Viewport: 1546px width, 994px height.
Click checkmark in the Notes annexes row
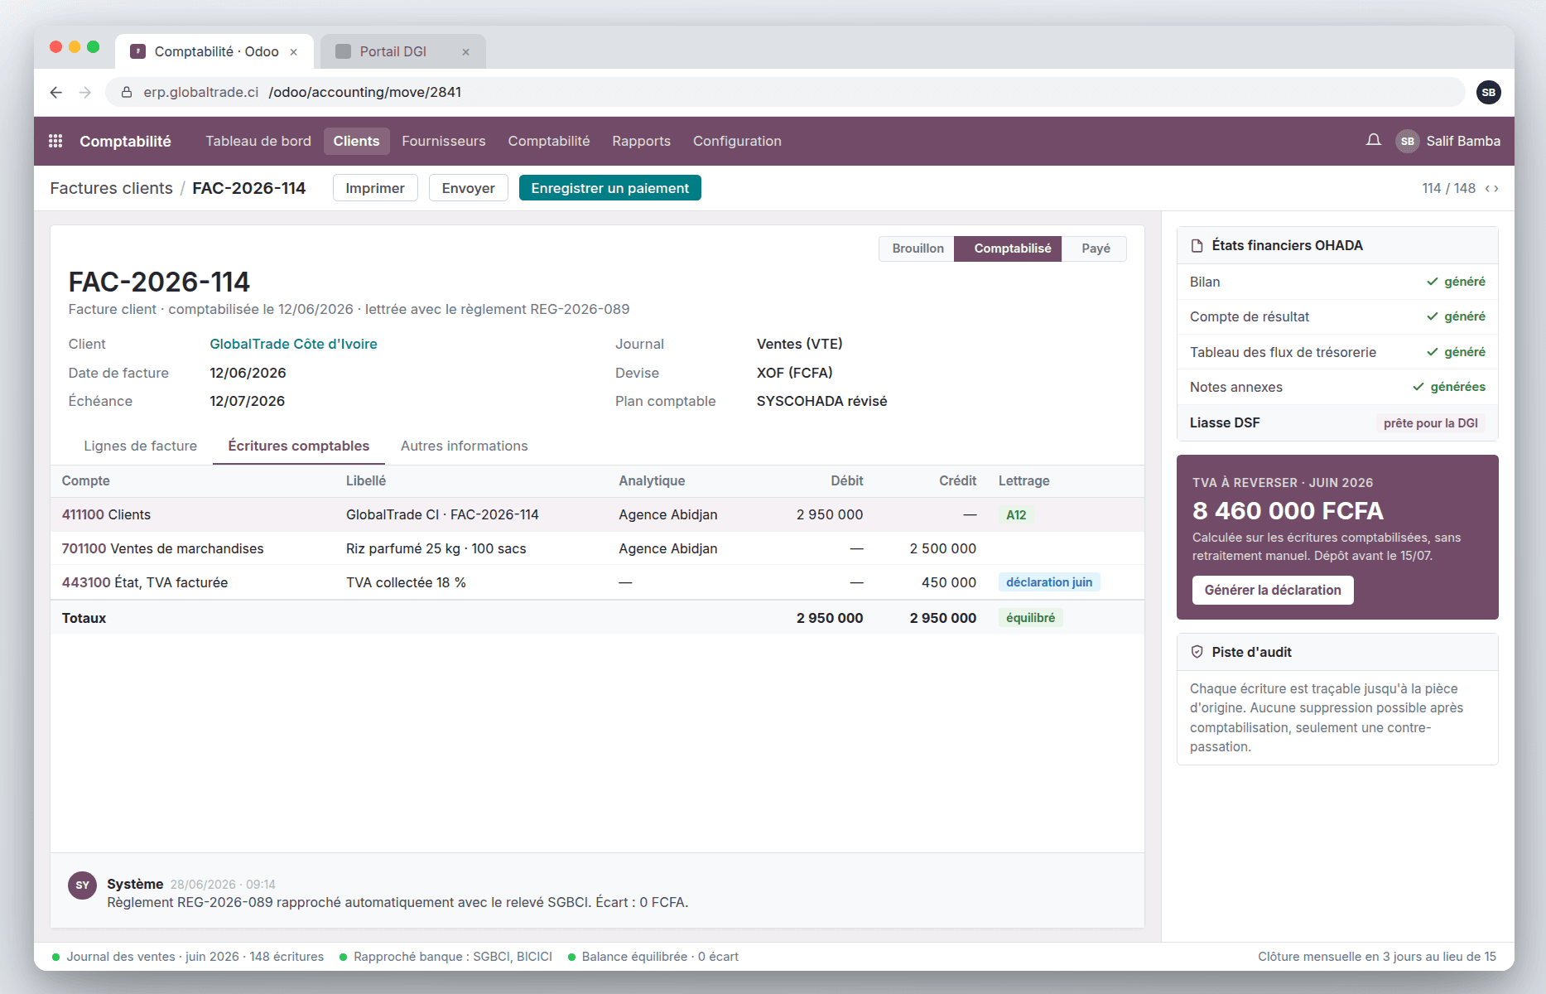pos(1418,387)
